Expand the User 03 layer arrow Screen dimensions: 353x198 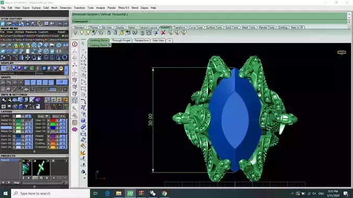pos(49,128)
